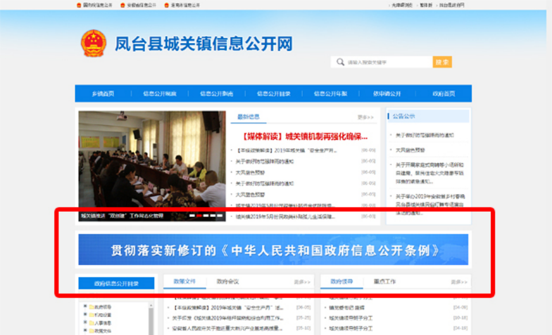
Task: Click the 政府领导 folder icon in tree
Action: click(x=91, y=307)
